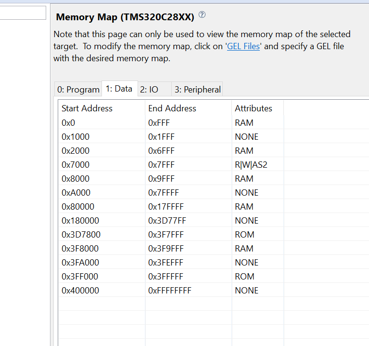Click the help icon next to Memory Map title
The width and height of the screenshot is (369, 346).
tap(202, 14)
